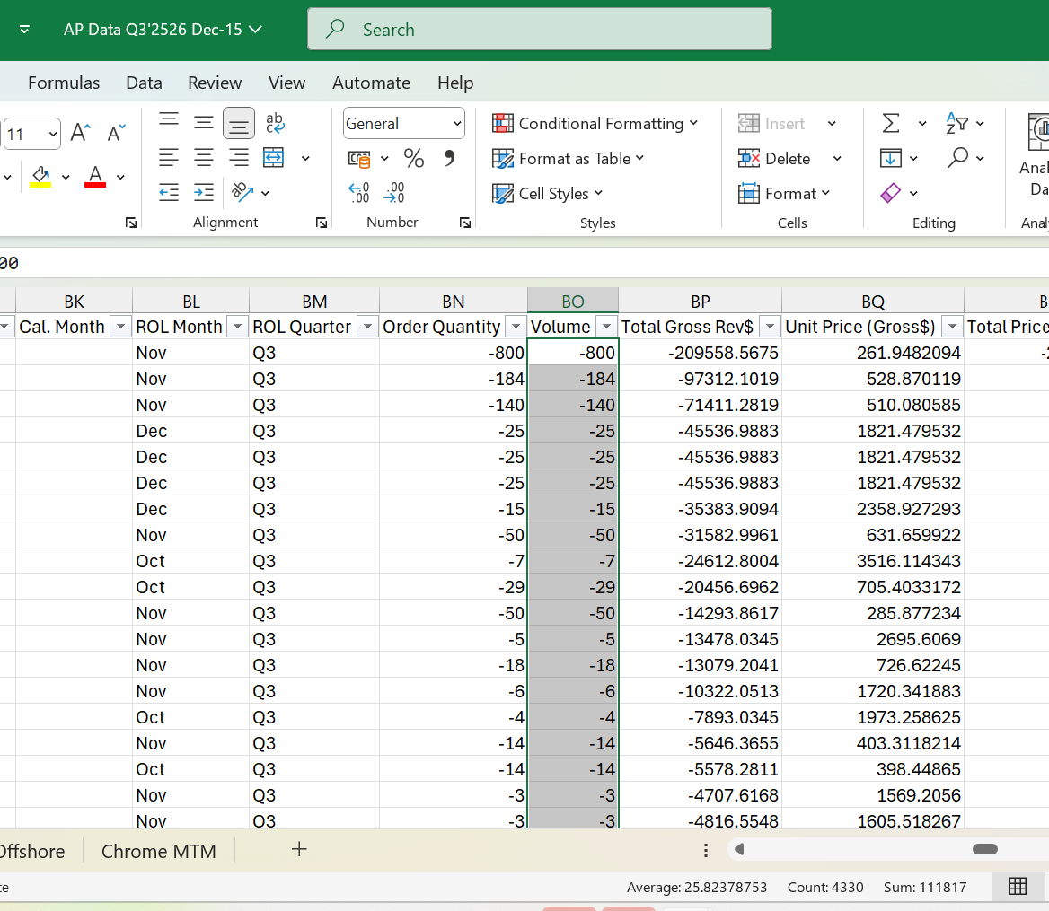Click the Increase Indent icon
Viewport: 1049px width, 911px height.
click(204, 192)
